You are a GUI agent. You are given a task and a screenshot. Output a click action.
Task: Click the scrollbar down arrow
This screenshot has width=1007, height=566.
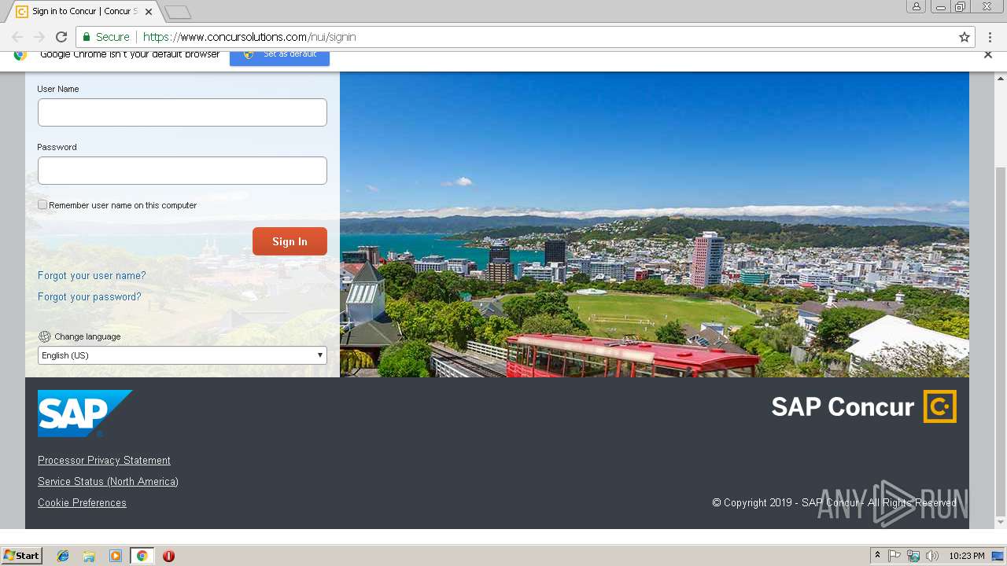click(x=1001, y=523)
